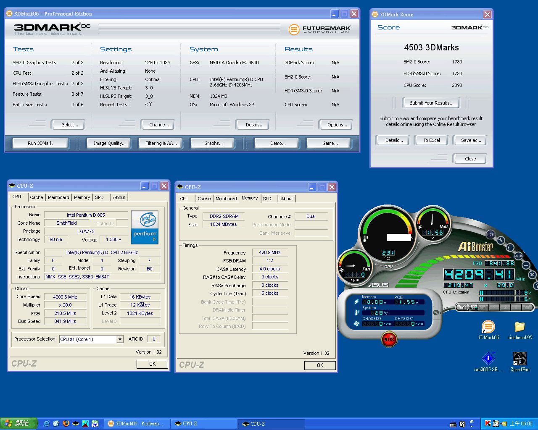Image resolution: width=538 pixels, height=430 pixels.
Task: Click the red NOS button on AI Booster
Action: pyautogui.click(x=389, y=339)
